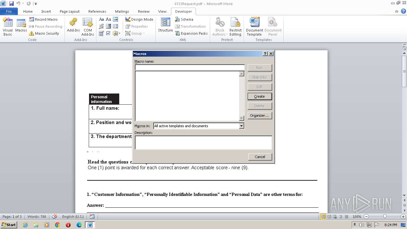The image size is (407, 229).
Task: Open Document Template dialog
Action: click(x=254, y=27)
